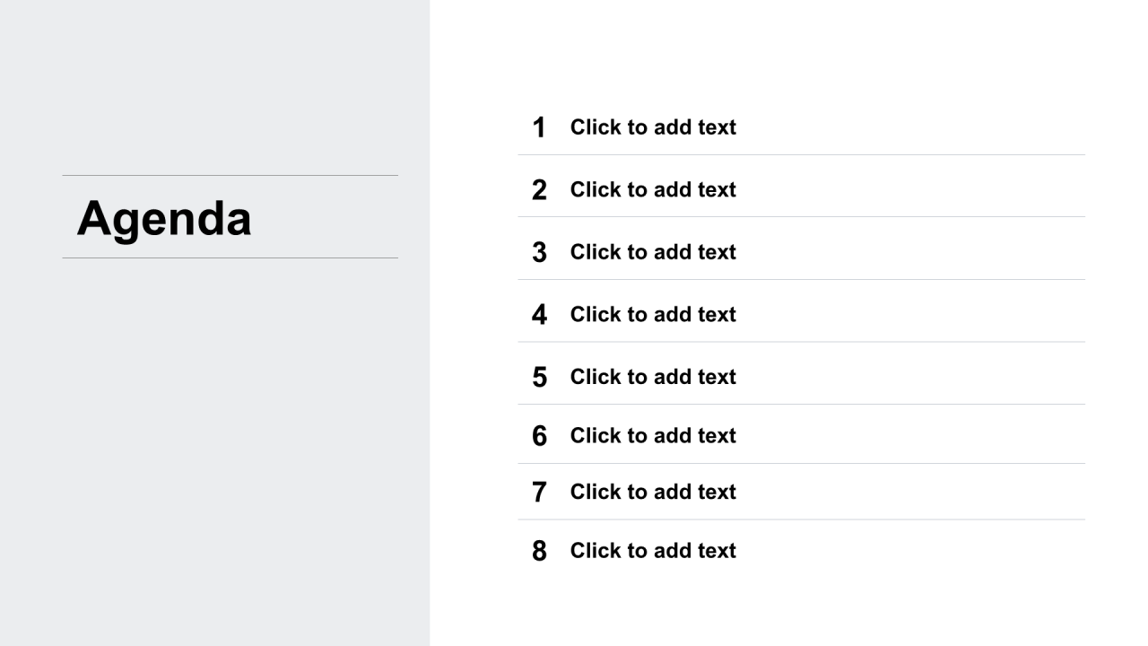Select the number 2 in the agenda list

539,190
